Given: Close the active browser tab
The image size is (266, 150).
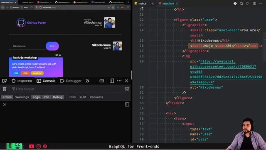Looking at the screenshot, I should tap(16, 2).
